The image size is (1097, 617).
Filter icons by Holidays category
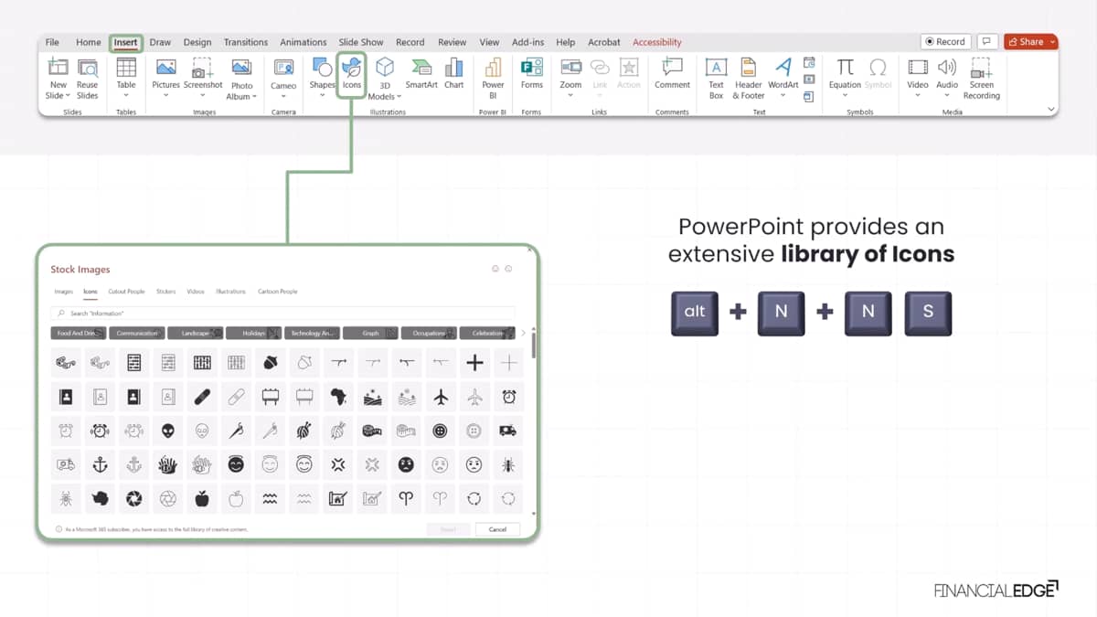[254, 334]
